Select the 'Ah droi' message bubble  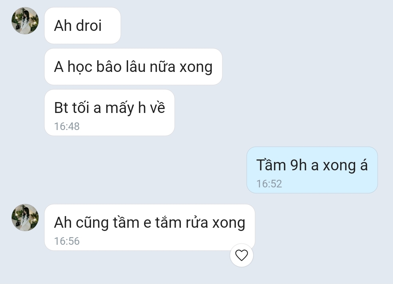(83, 25)
